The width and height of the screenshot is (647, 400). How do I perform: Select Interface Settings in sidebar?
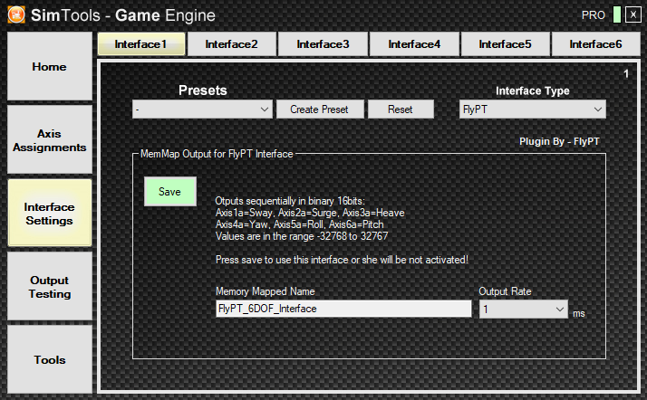tap(50, 213)
